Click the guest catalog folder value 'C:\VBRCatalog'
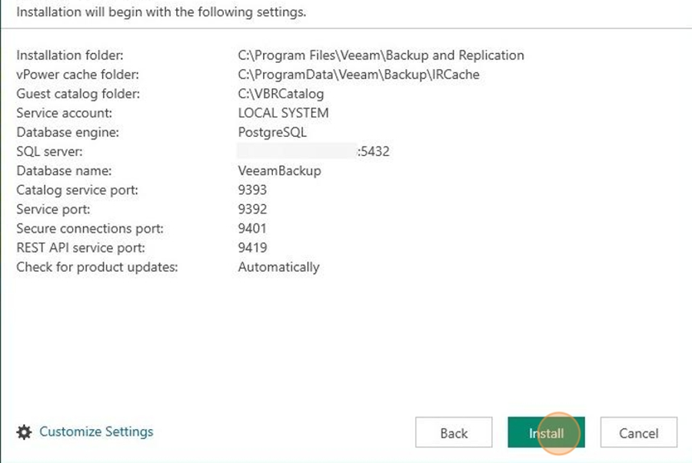 tap(281, 94)
